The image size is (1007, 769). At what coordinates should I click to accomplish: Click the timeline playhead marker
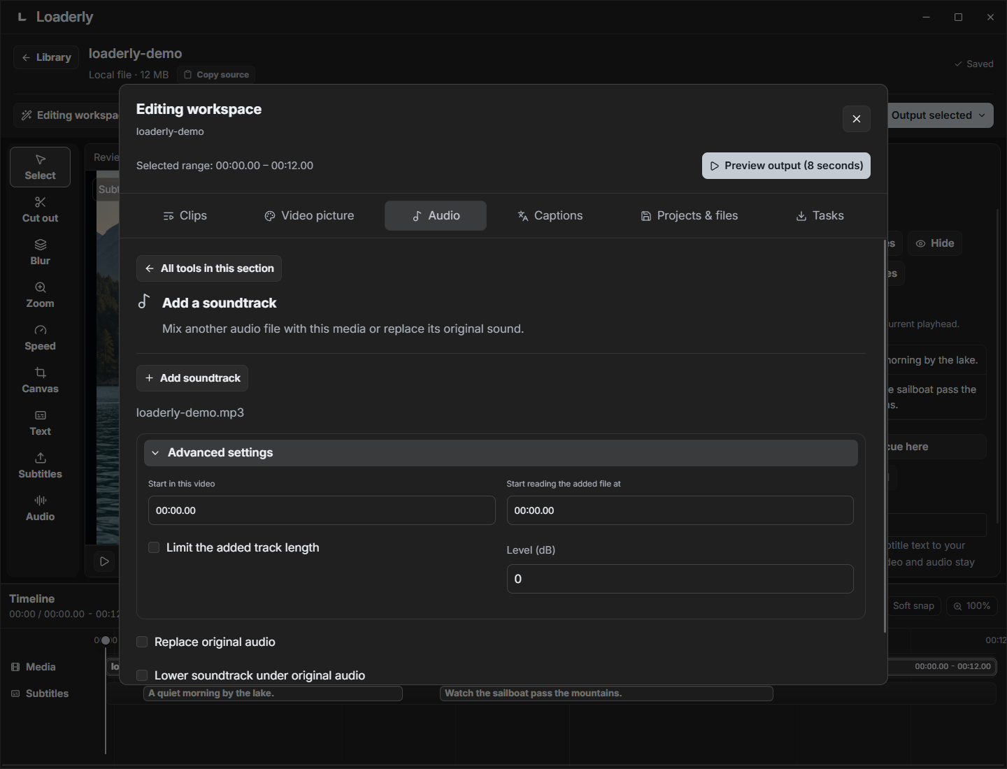point(106,640)
